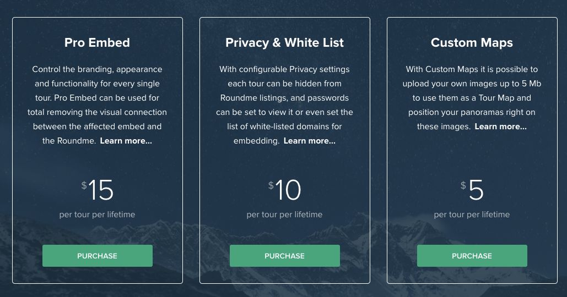Click the dollar sign beside the 5
Image resolution: width=567 pixels, height=297 pixels.
tap(463, 185)
